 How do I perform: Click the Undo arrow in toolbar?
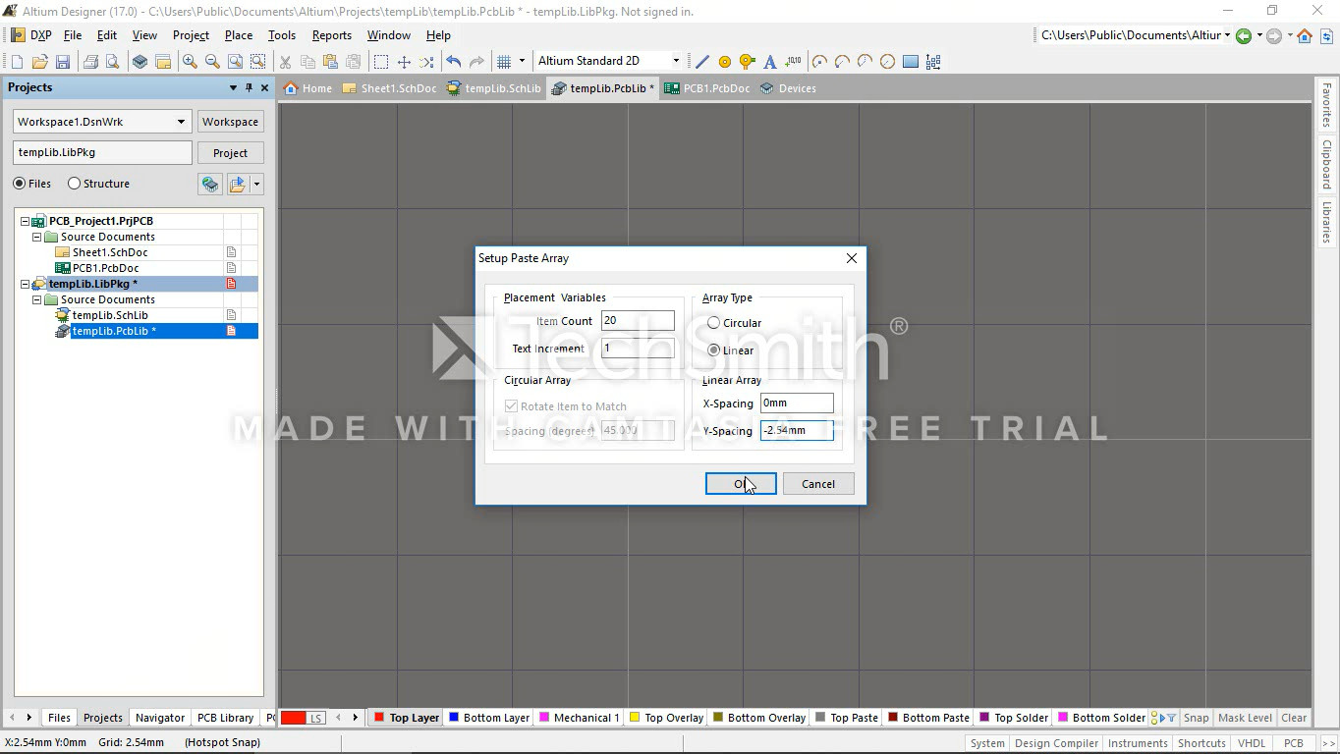453,62
